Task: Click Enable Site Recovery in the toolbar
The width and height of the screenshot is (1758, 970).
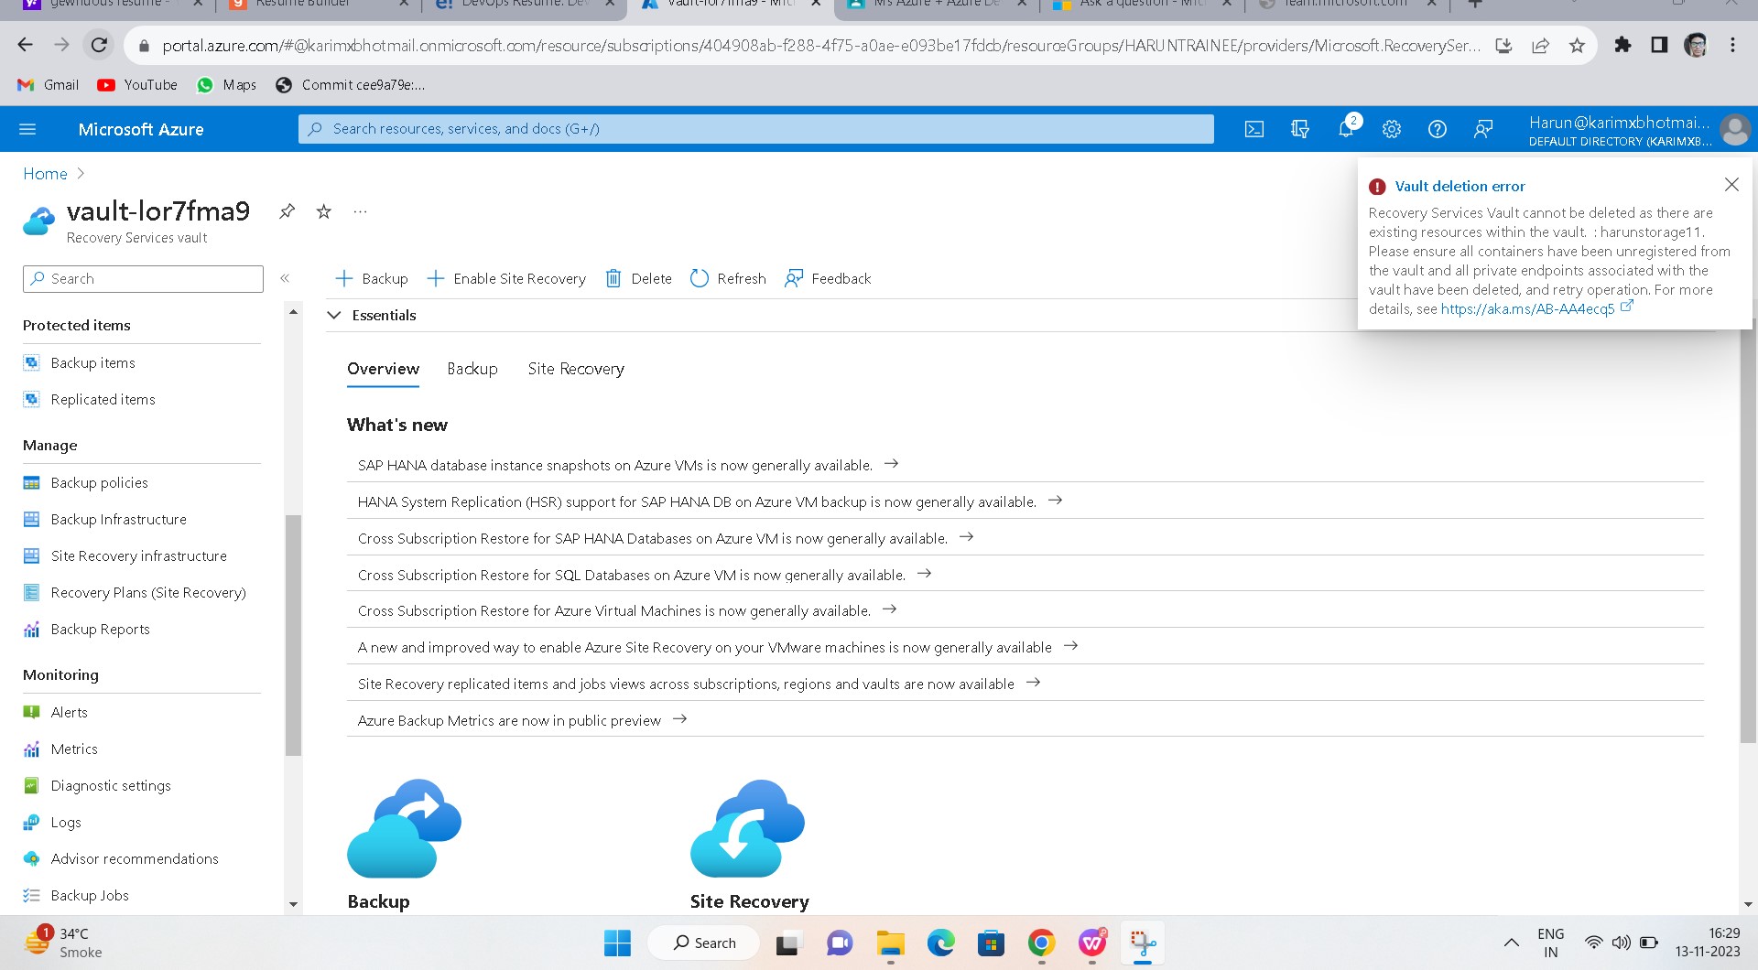Action: (506, 278)
